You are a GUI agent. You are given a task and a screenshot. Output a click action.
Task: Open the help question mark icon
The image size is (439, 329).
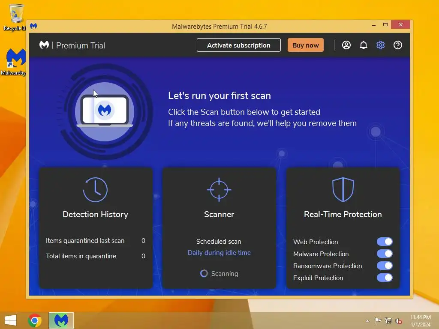tap(397, 45)
